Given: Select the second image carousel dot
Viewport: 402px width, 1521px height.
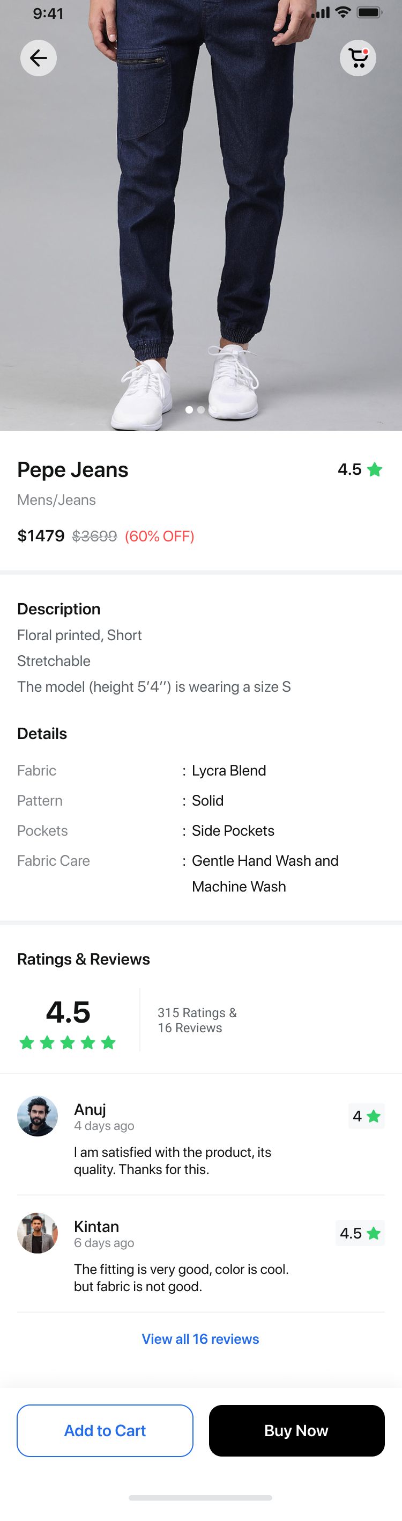Looking at the screenshot, I should click(201, 409).
